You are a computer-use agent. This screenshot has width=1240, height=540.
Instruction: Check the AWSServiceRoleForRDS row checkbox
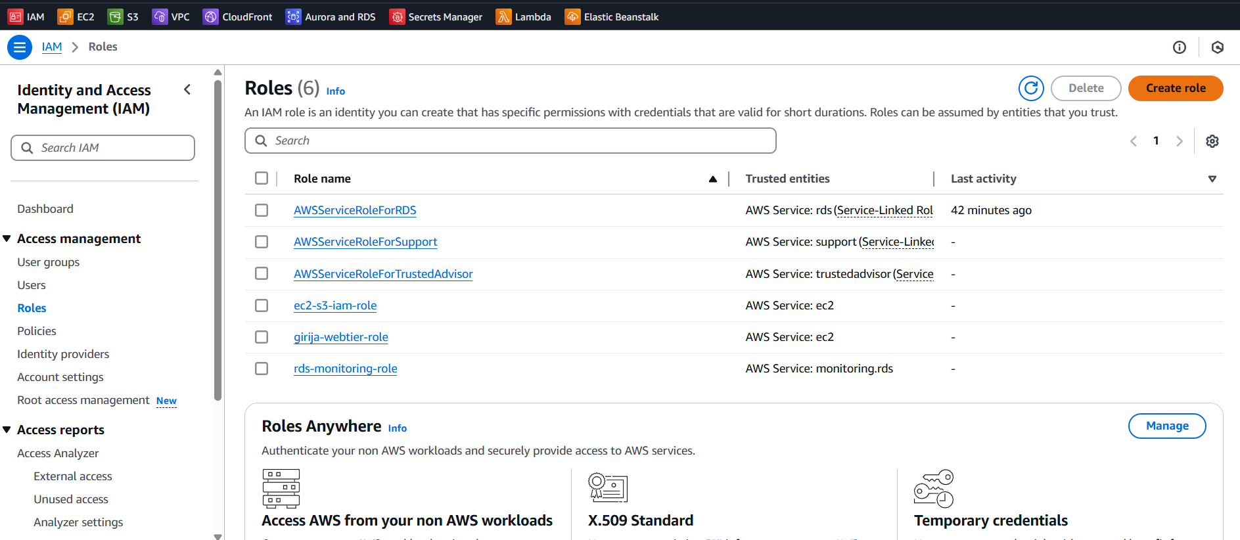point(262,210)
